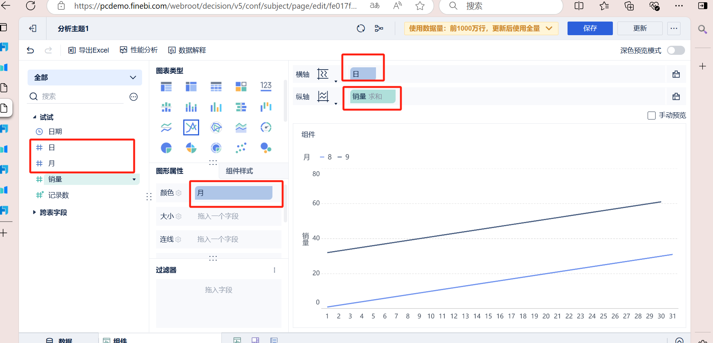Redo the last undone edit
The width and height of the screenshot is (713, 343).
pyautogui.click(x=48, y=50)
